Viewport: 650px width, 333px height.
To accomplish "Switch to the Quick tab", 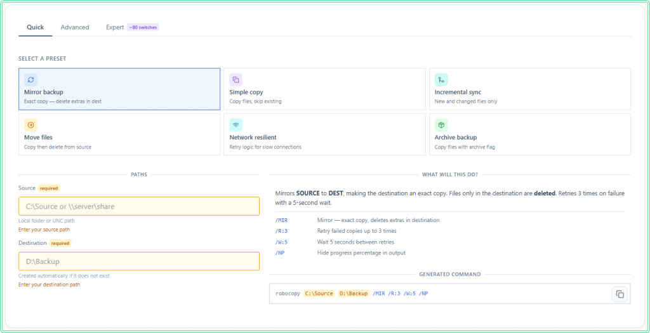I will coord(36,27).
